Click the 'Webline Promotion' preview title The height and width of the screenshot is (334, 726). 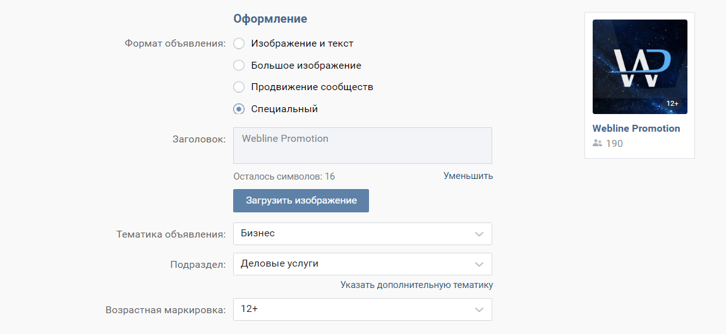click(636, 129)
